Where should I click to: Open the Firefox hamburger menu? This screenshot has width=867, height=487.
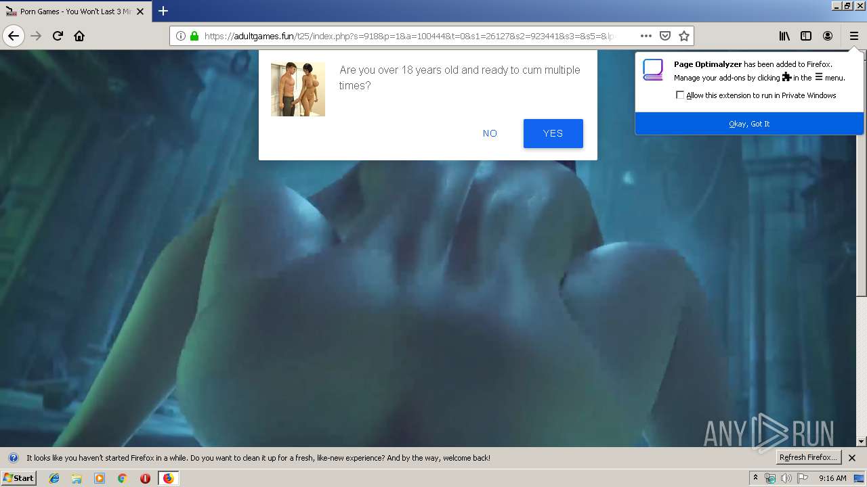click(853, 36)
